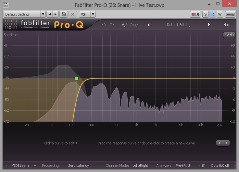
Task: Click the A/B compare button
Action: [124, 25]
